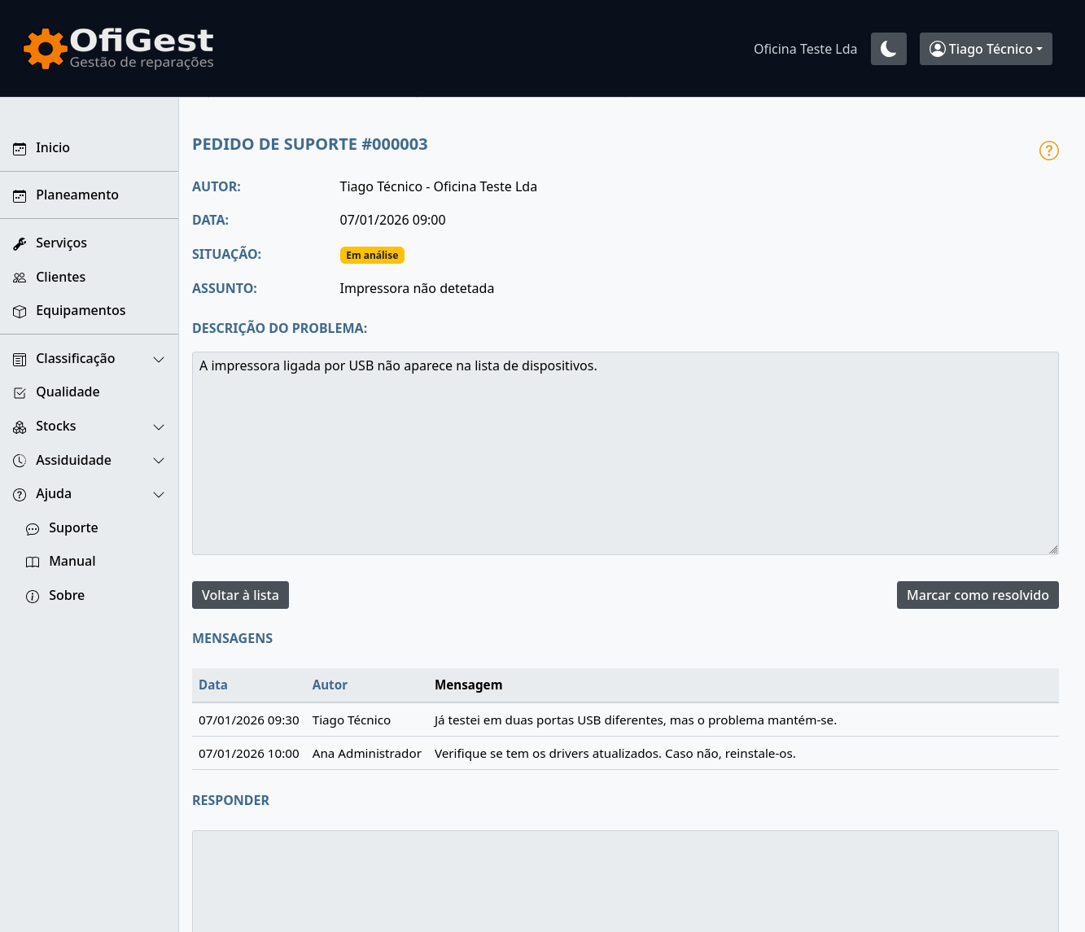Open the Manual help page
Viewport: 1085px width, 932px height.
[72, 562]
